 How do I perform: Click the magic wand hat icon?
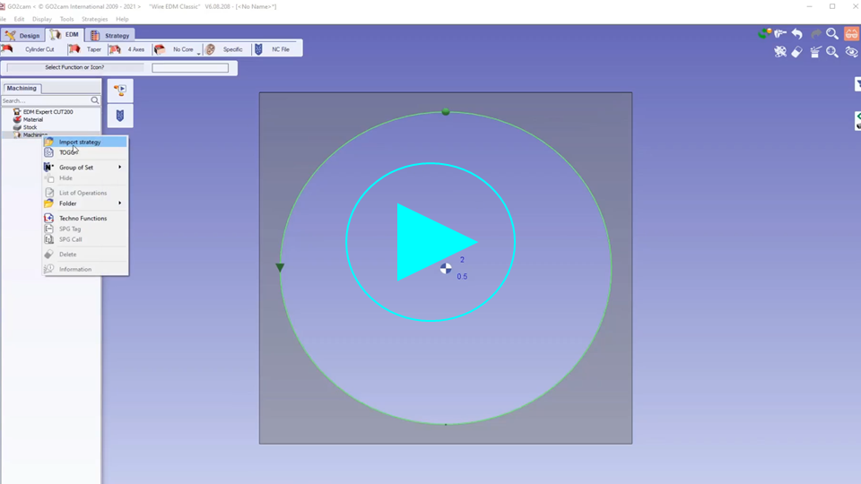815,53
